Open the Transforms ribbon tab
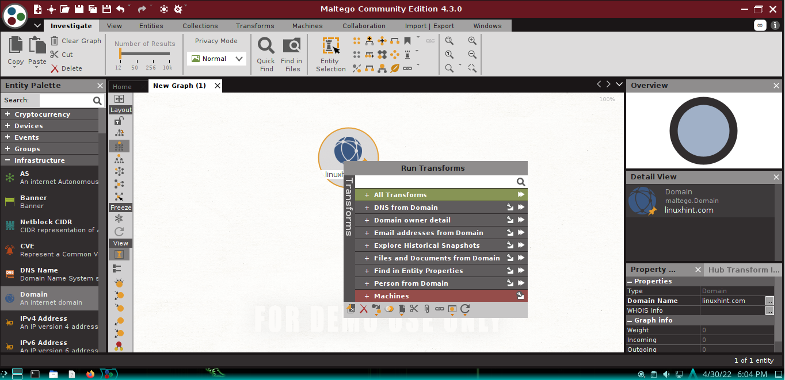The image size is (785, 380). [x=255, y=26]
